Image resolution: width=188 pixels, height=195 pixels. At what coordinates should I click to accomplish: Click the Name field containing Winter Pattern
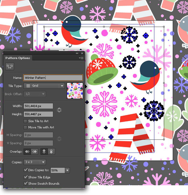pos(53,78)
